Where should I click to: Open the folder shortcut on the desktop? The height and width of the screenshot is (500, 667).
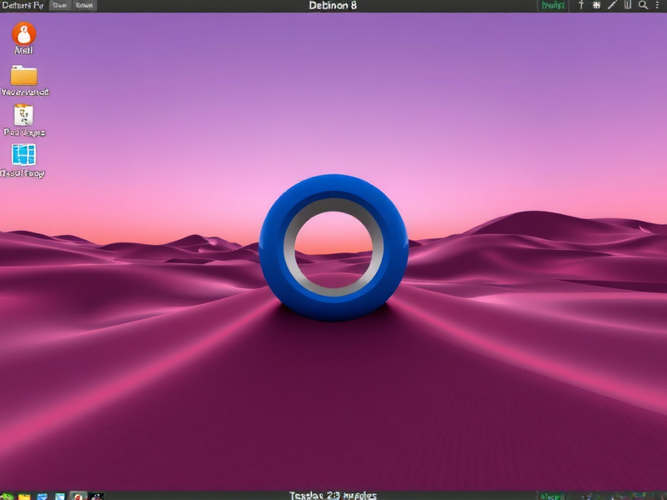[23, 77]
